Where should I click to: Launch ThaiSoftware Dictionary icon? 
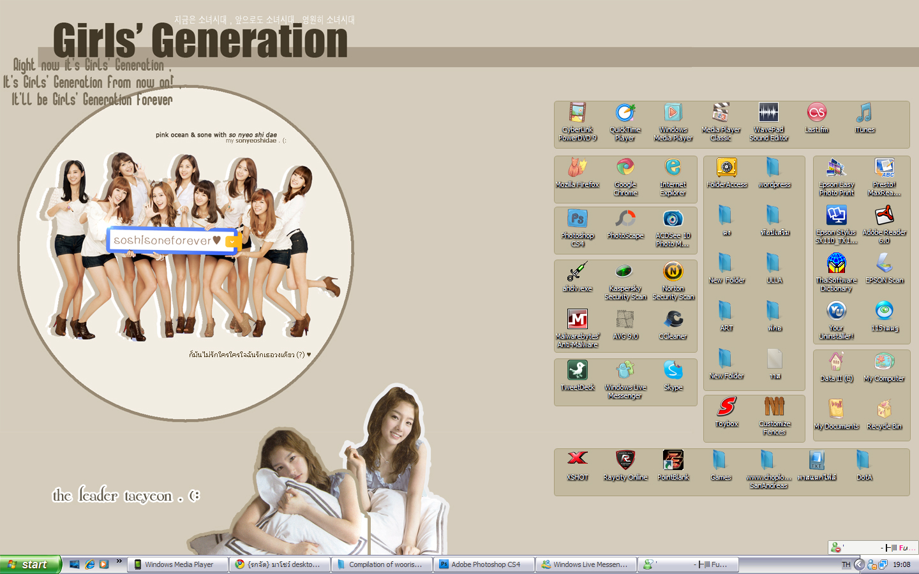[837, 272]
